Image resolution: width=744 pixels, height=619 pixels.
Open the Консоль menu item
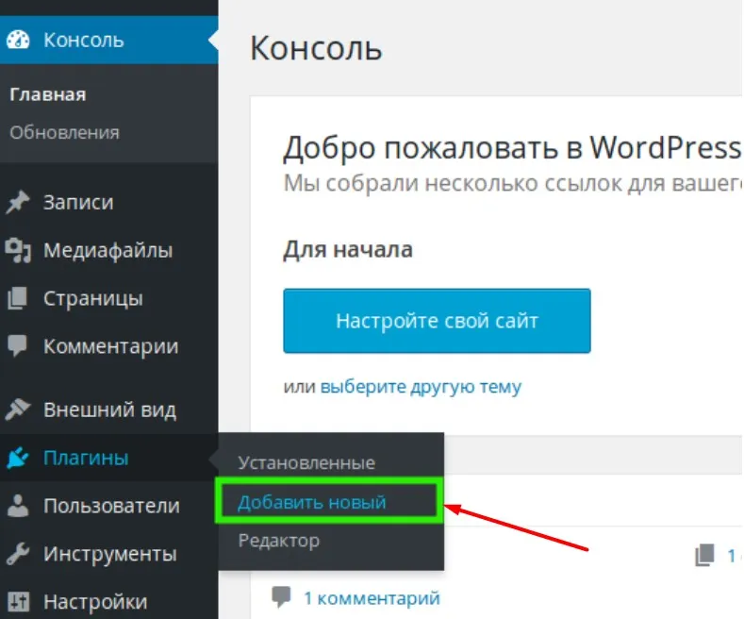point(109,40)
